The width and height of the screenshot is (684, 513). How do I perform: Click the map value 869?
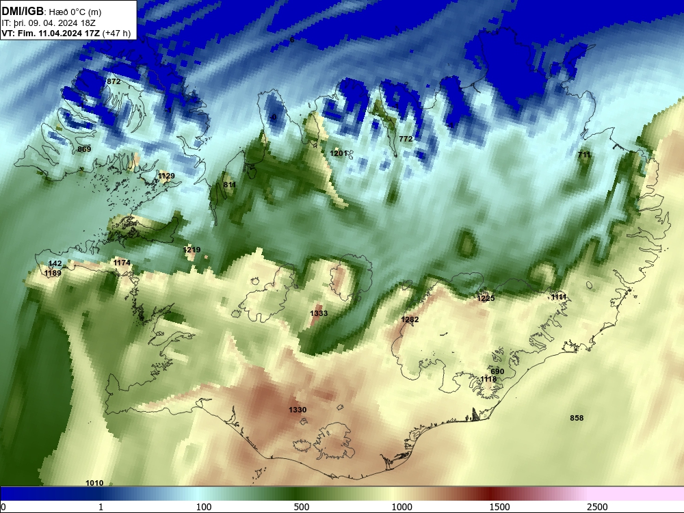[84, 149]
